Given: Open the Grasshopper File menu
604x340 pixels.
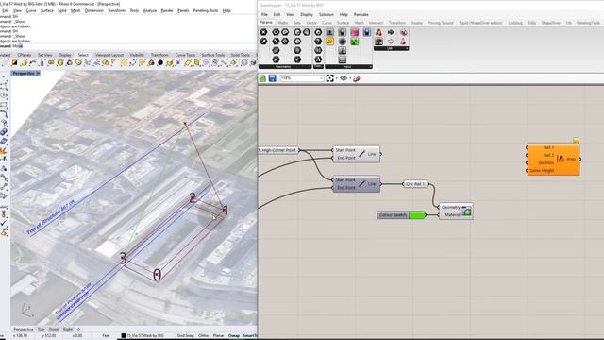Looking at the screenshot, I should (x=264, y=15).
